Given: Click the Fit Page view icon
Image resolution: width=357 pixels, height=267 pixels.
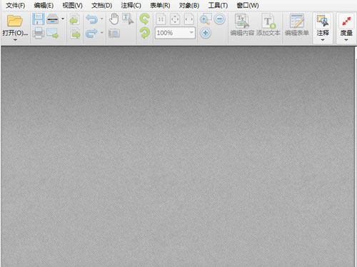Looking at the screenshot, I should tap(175, 19).
